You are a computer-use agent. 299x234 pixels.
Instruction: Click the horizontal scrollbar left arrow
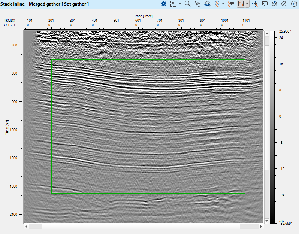[26, 227]
